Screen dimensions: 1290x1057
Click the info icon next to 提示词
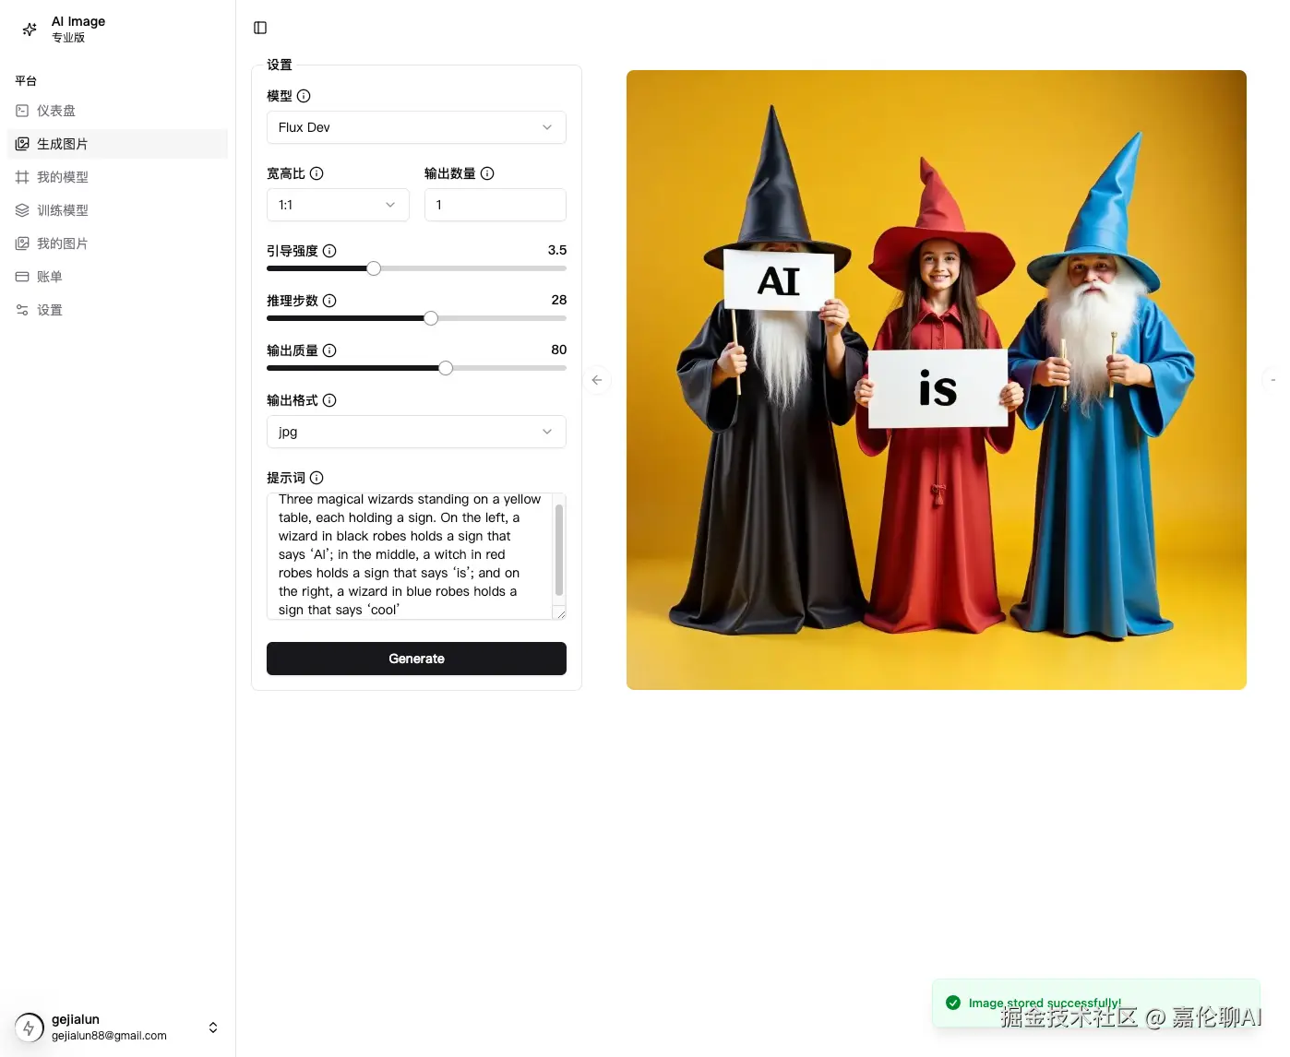click(317, 478)
